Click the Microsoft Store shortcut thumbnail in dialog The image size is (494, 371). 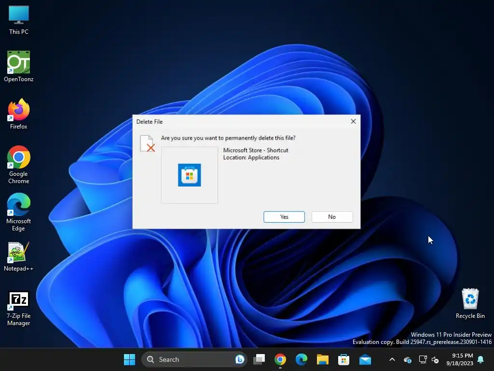[x=189, y=175]
